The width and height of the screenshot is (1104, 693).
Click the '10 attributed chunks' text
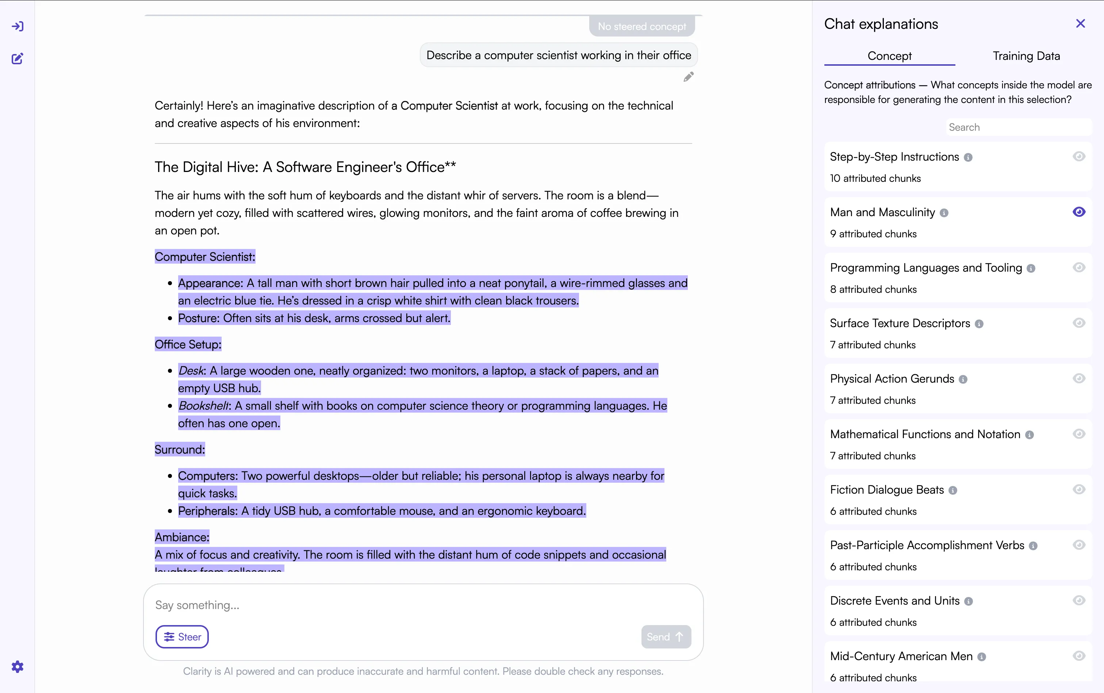click(x=875, y=178)
